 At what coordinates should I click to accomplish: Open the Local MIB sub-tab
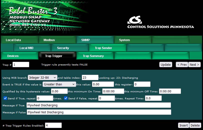pos(26,48)
